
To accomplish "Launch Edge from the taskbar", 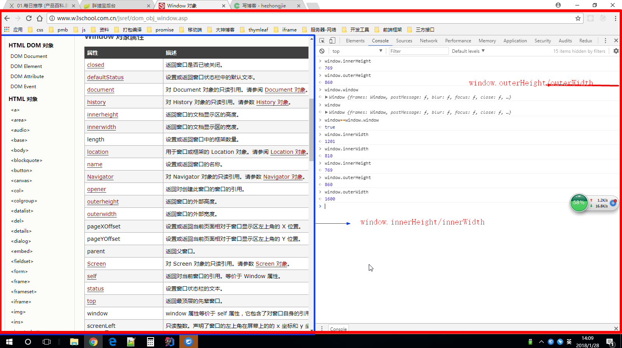I will [x=112, y=341].
